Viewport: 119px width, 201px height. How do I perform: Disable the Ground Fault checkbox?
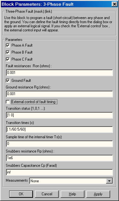tap(8, 81)
